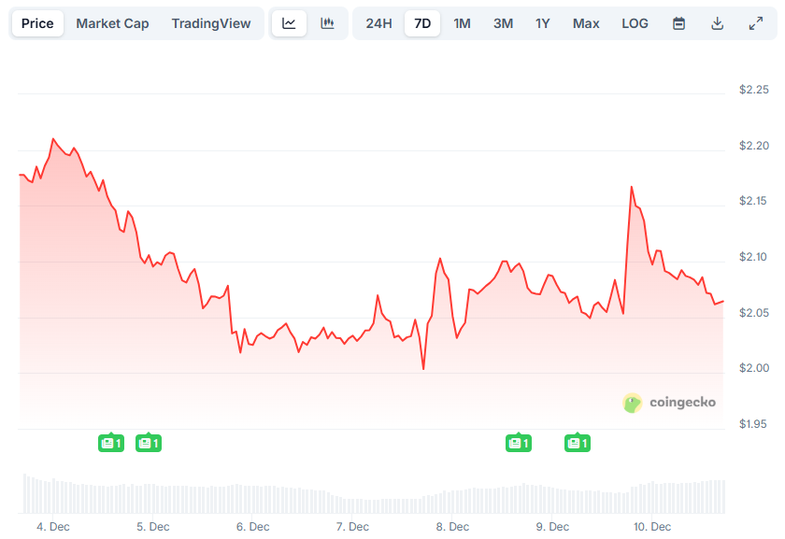This screenshot has height=539, width=785.
Task: Open the calendar date-range picker icon
Action: [678, 22]
